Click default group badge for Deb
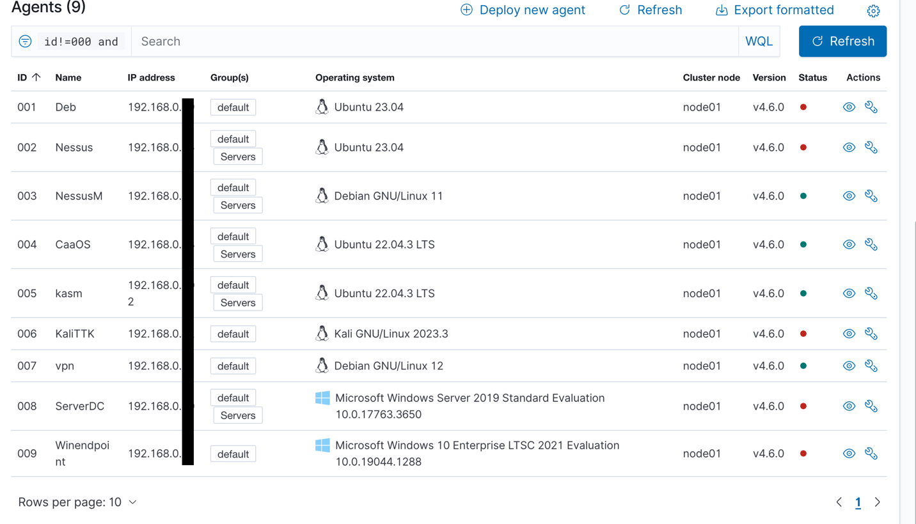 click(x=233, y=107)
